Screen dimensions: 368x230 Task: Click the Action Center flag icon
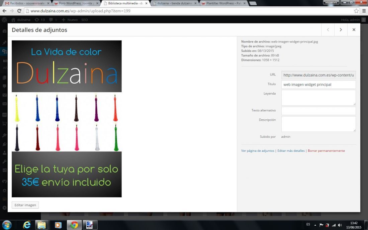(321, 225)
